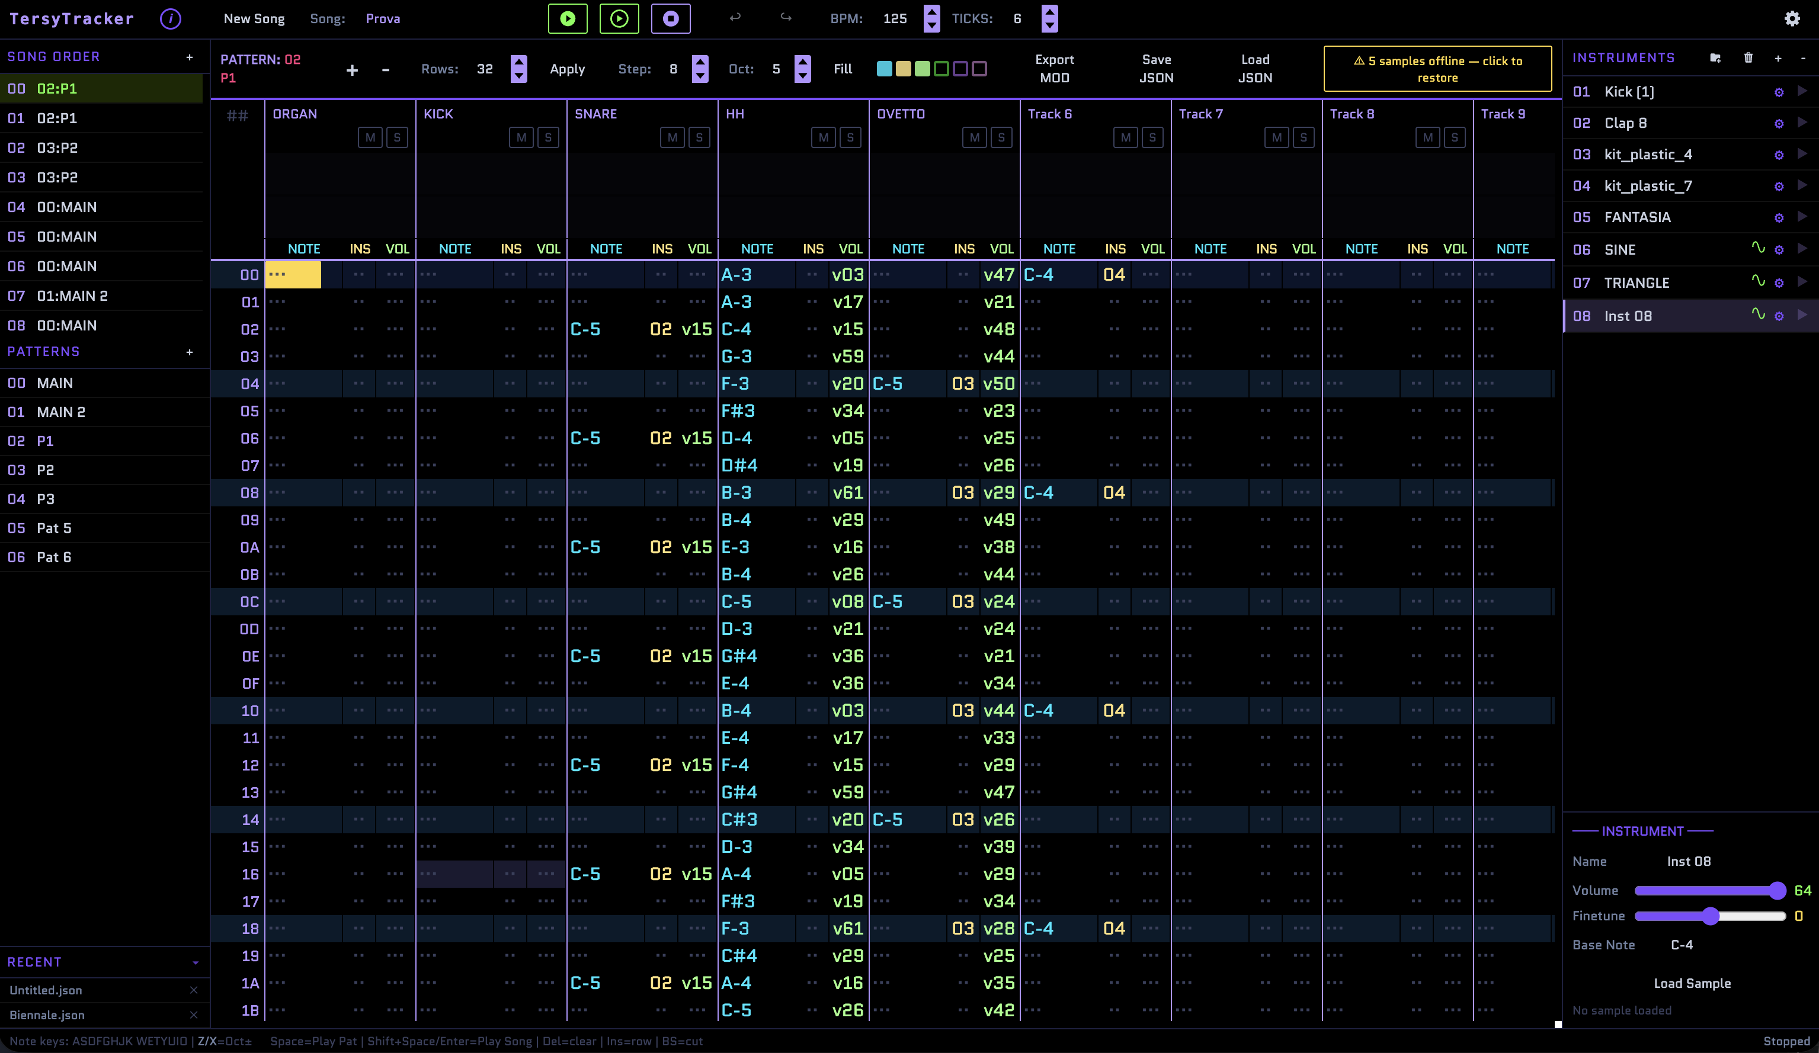This screenshot has width=1819, height=1053.
Task: Stop playback with the stop button
Action: click(671, 19)
